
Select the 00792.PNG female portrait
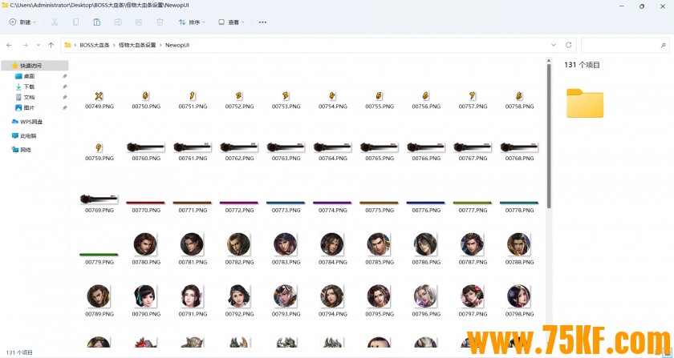[239, 296]
